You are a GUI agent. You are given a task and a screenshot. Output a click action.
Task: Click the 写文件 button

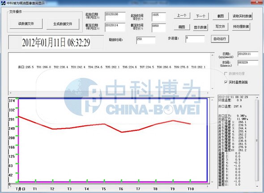click(x=221, y=26)
